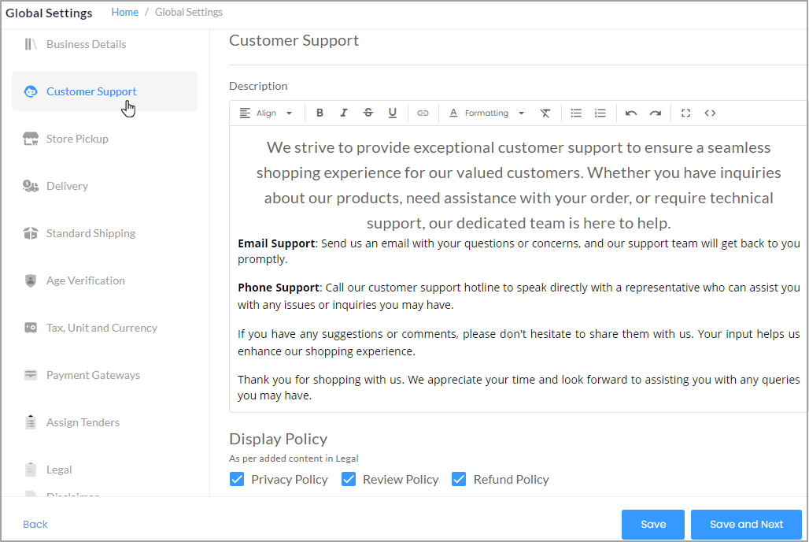Open Tax, Unit and Currency settings

(102, 328)
